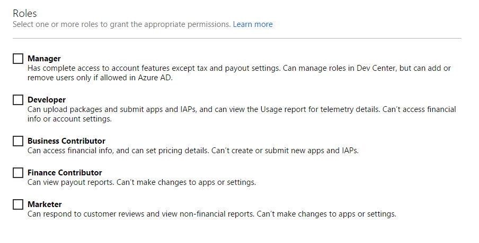The height and width of the screenshot is (243, 479).
Task: Click the bold Marketer label
Action: point(45,204)
